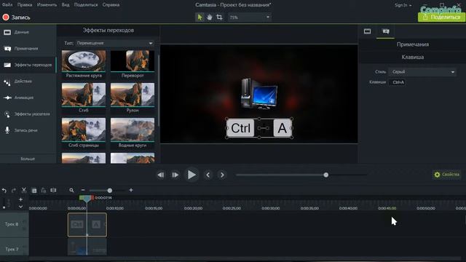Click the Больше button in sidebar
This screenshot has height=262, width=466.
(28, 159)
